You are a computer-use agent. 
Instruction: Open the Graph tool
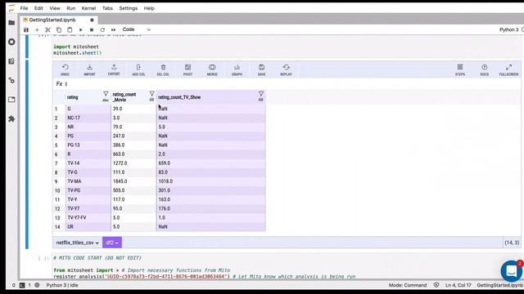[237, 70]
